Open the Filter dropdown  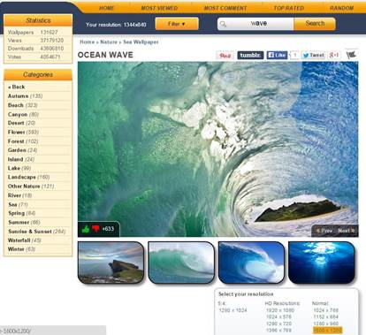pyautogui.click(x=177, y=24)
